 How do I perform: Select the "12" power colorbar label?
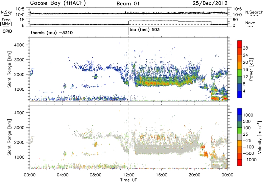[245, 77]
